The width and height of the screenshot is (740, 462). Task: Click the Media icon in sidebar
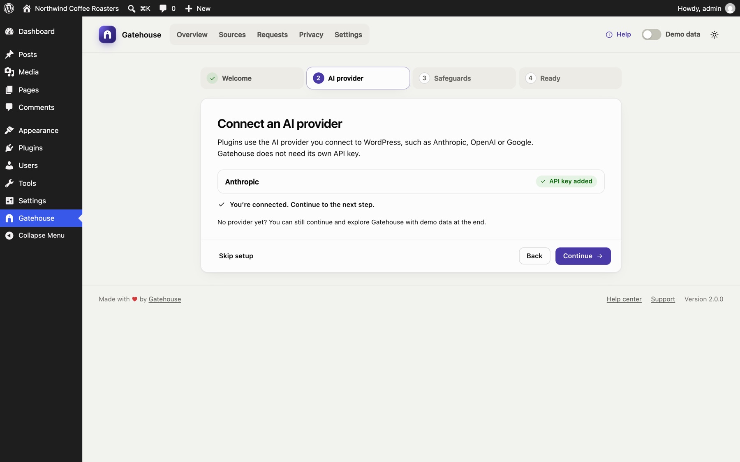point(9,72)
